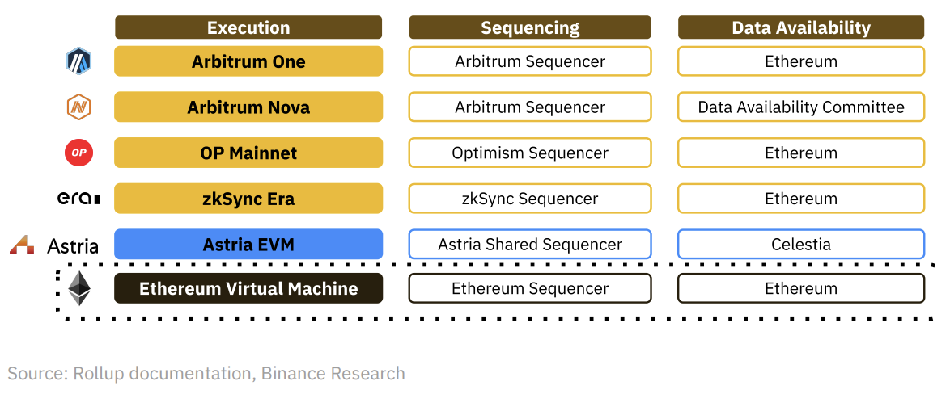
Task: Click the zkSync era logo
Action: (x=78, y=199)
